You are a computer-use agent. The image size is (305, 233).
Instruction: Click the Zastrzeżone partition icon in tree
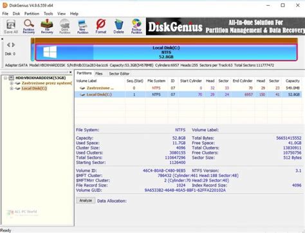[x=18, y=83]
